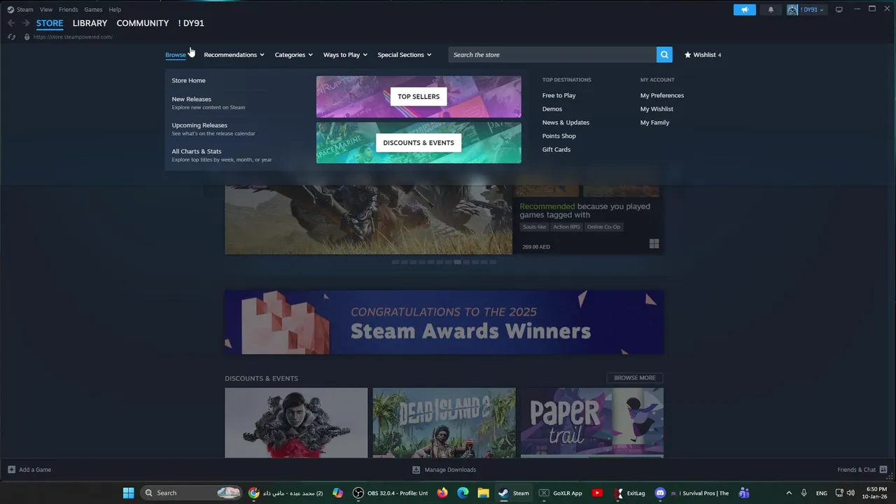
Task: Open the View menu
Action: (x=46, y=10)
